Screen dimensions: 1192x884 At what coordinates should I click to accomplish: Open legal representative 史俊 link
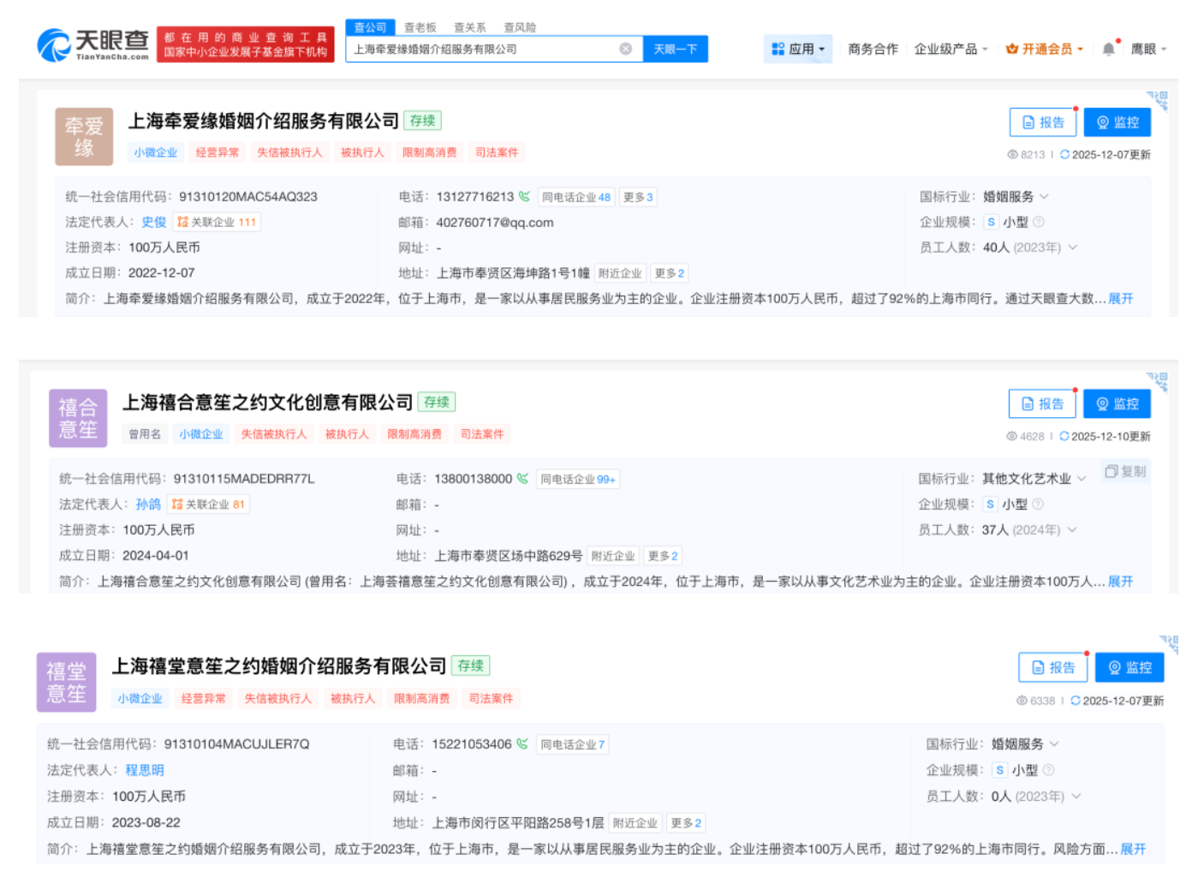154,222
